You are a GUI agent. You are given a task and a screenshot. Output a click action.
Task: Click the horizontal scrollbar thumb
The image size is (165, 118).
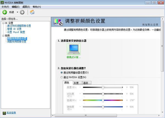(x=86, y=116)
